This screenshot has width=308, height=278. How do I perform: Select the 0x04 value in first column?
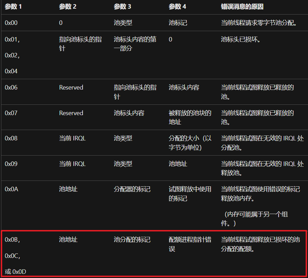[11, 71]
